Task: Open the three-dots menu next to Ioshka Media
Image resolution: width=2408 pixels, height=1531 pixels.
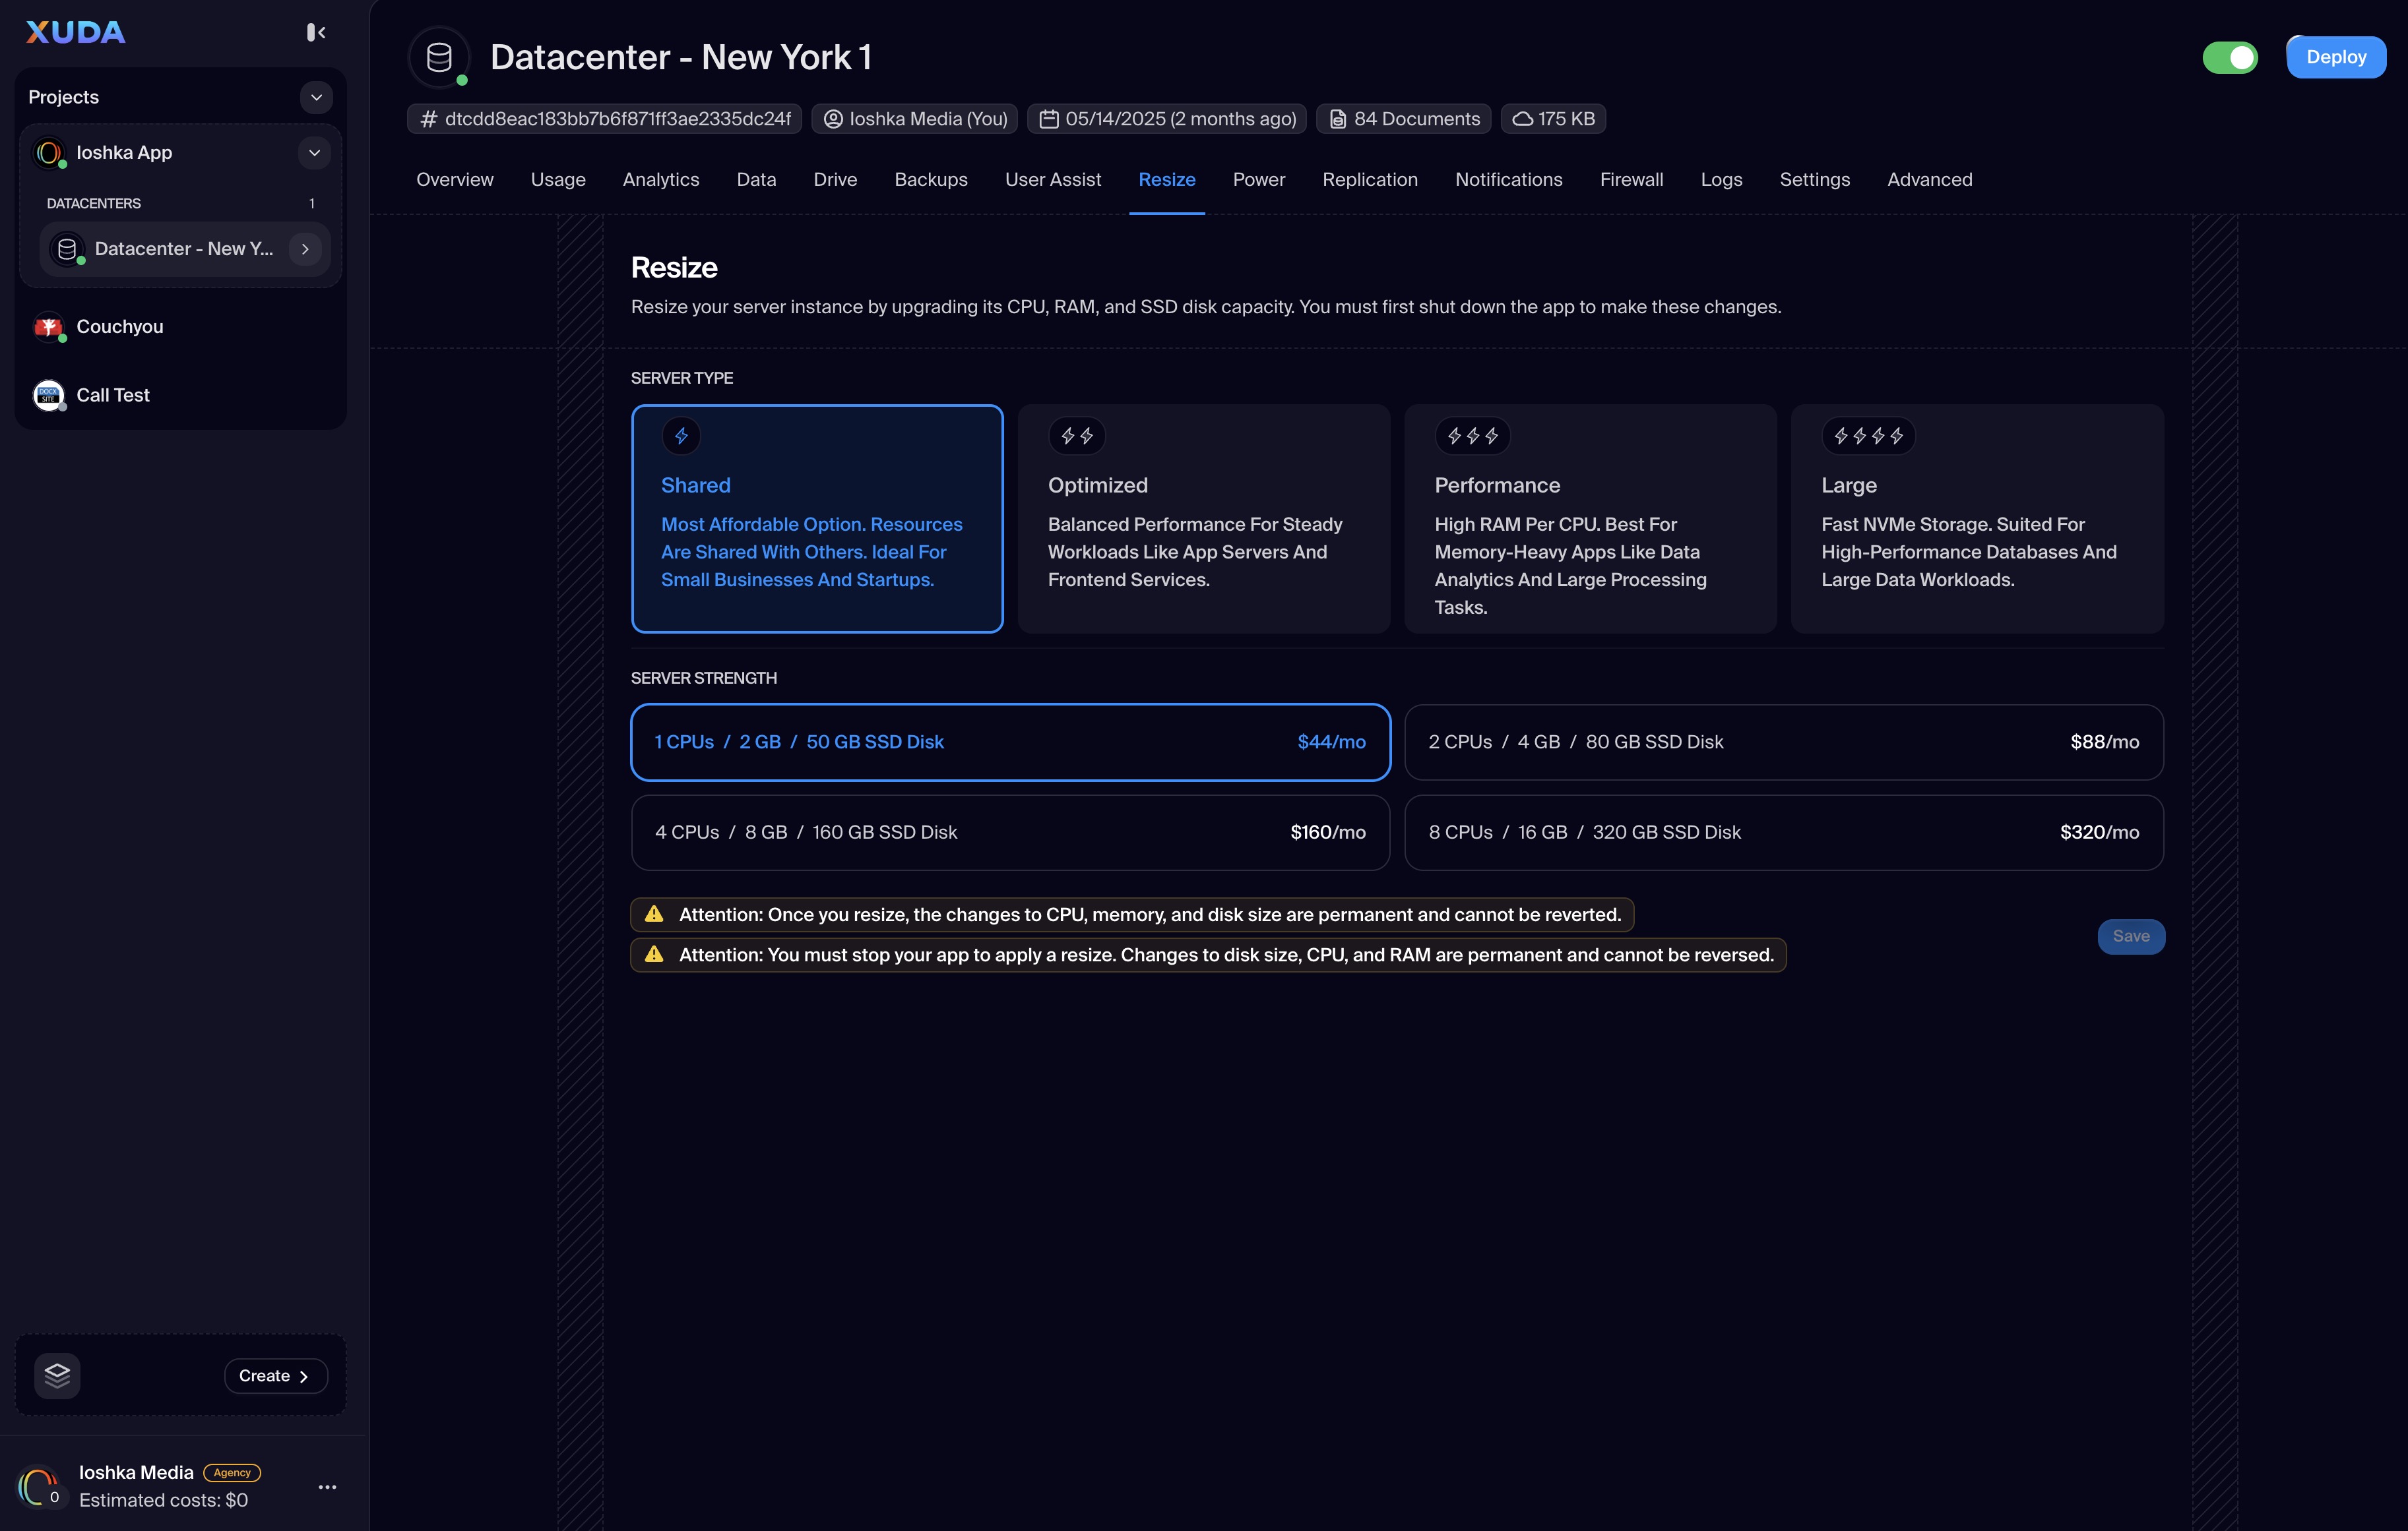Action: [x=327, y=1487]
